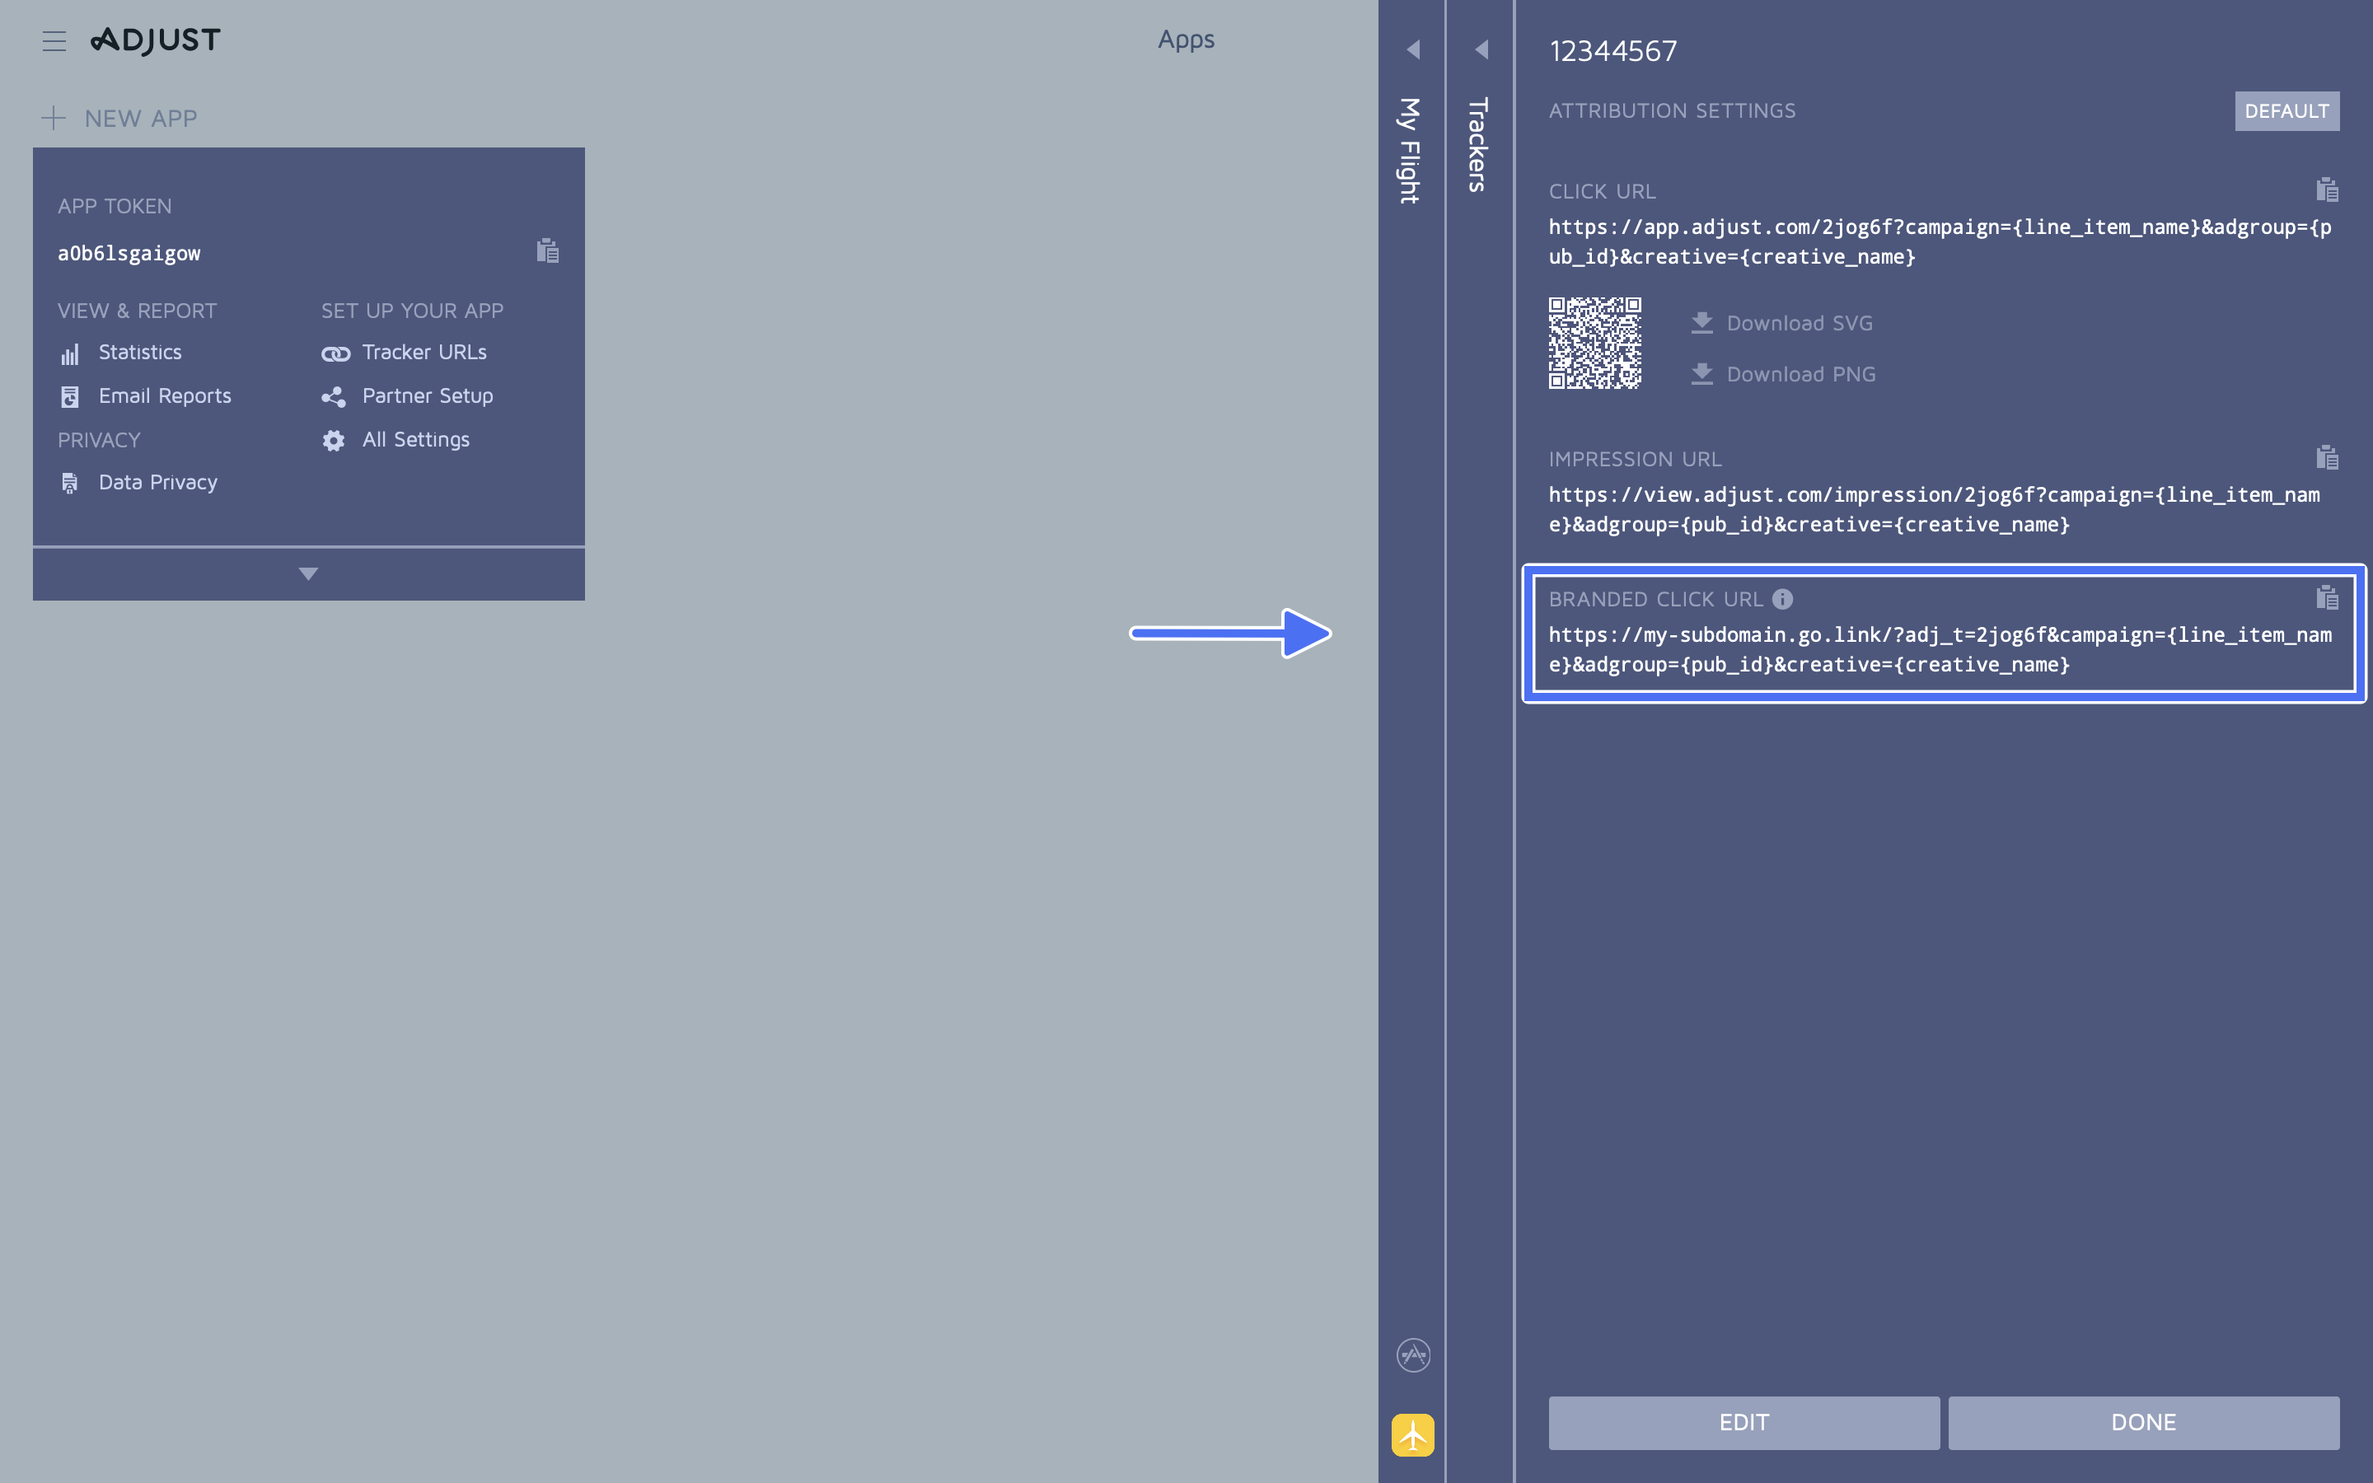Collapse the My Flight panel with back arrow

click(x=1413, y=49)
